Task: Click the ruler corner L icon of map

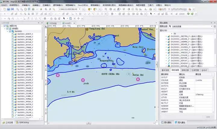Action: click(46, 26)
